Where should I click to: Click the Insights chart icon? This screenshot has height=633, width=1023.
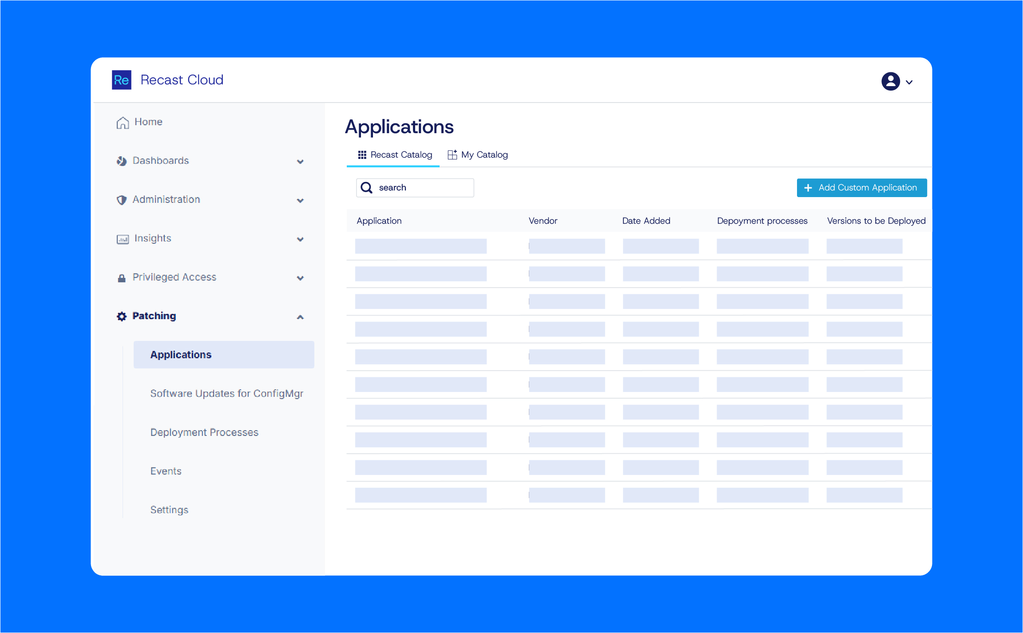click(123, 239)
